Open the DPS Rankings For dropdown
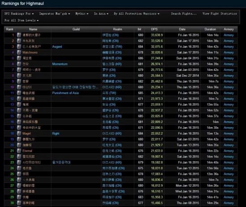This screenshot has width=246, height=207. (19, 14)
